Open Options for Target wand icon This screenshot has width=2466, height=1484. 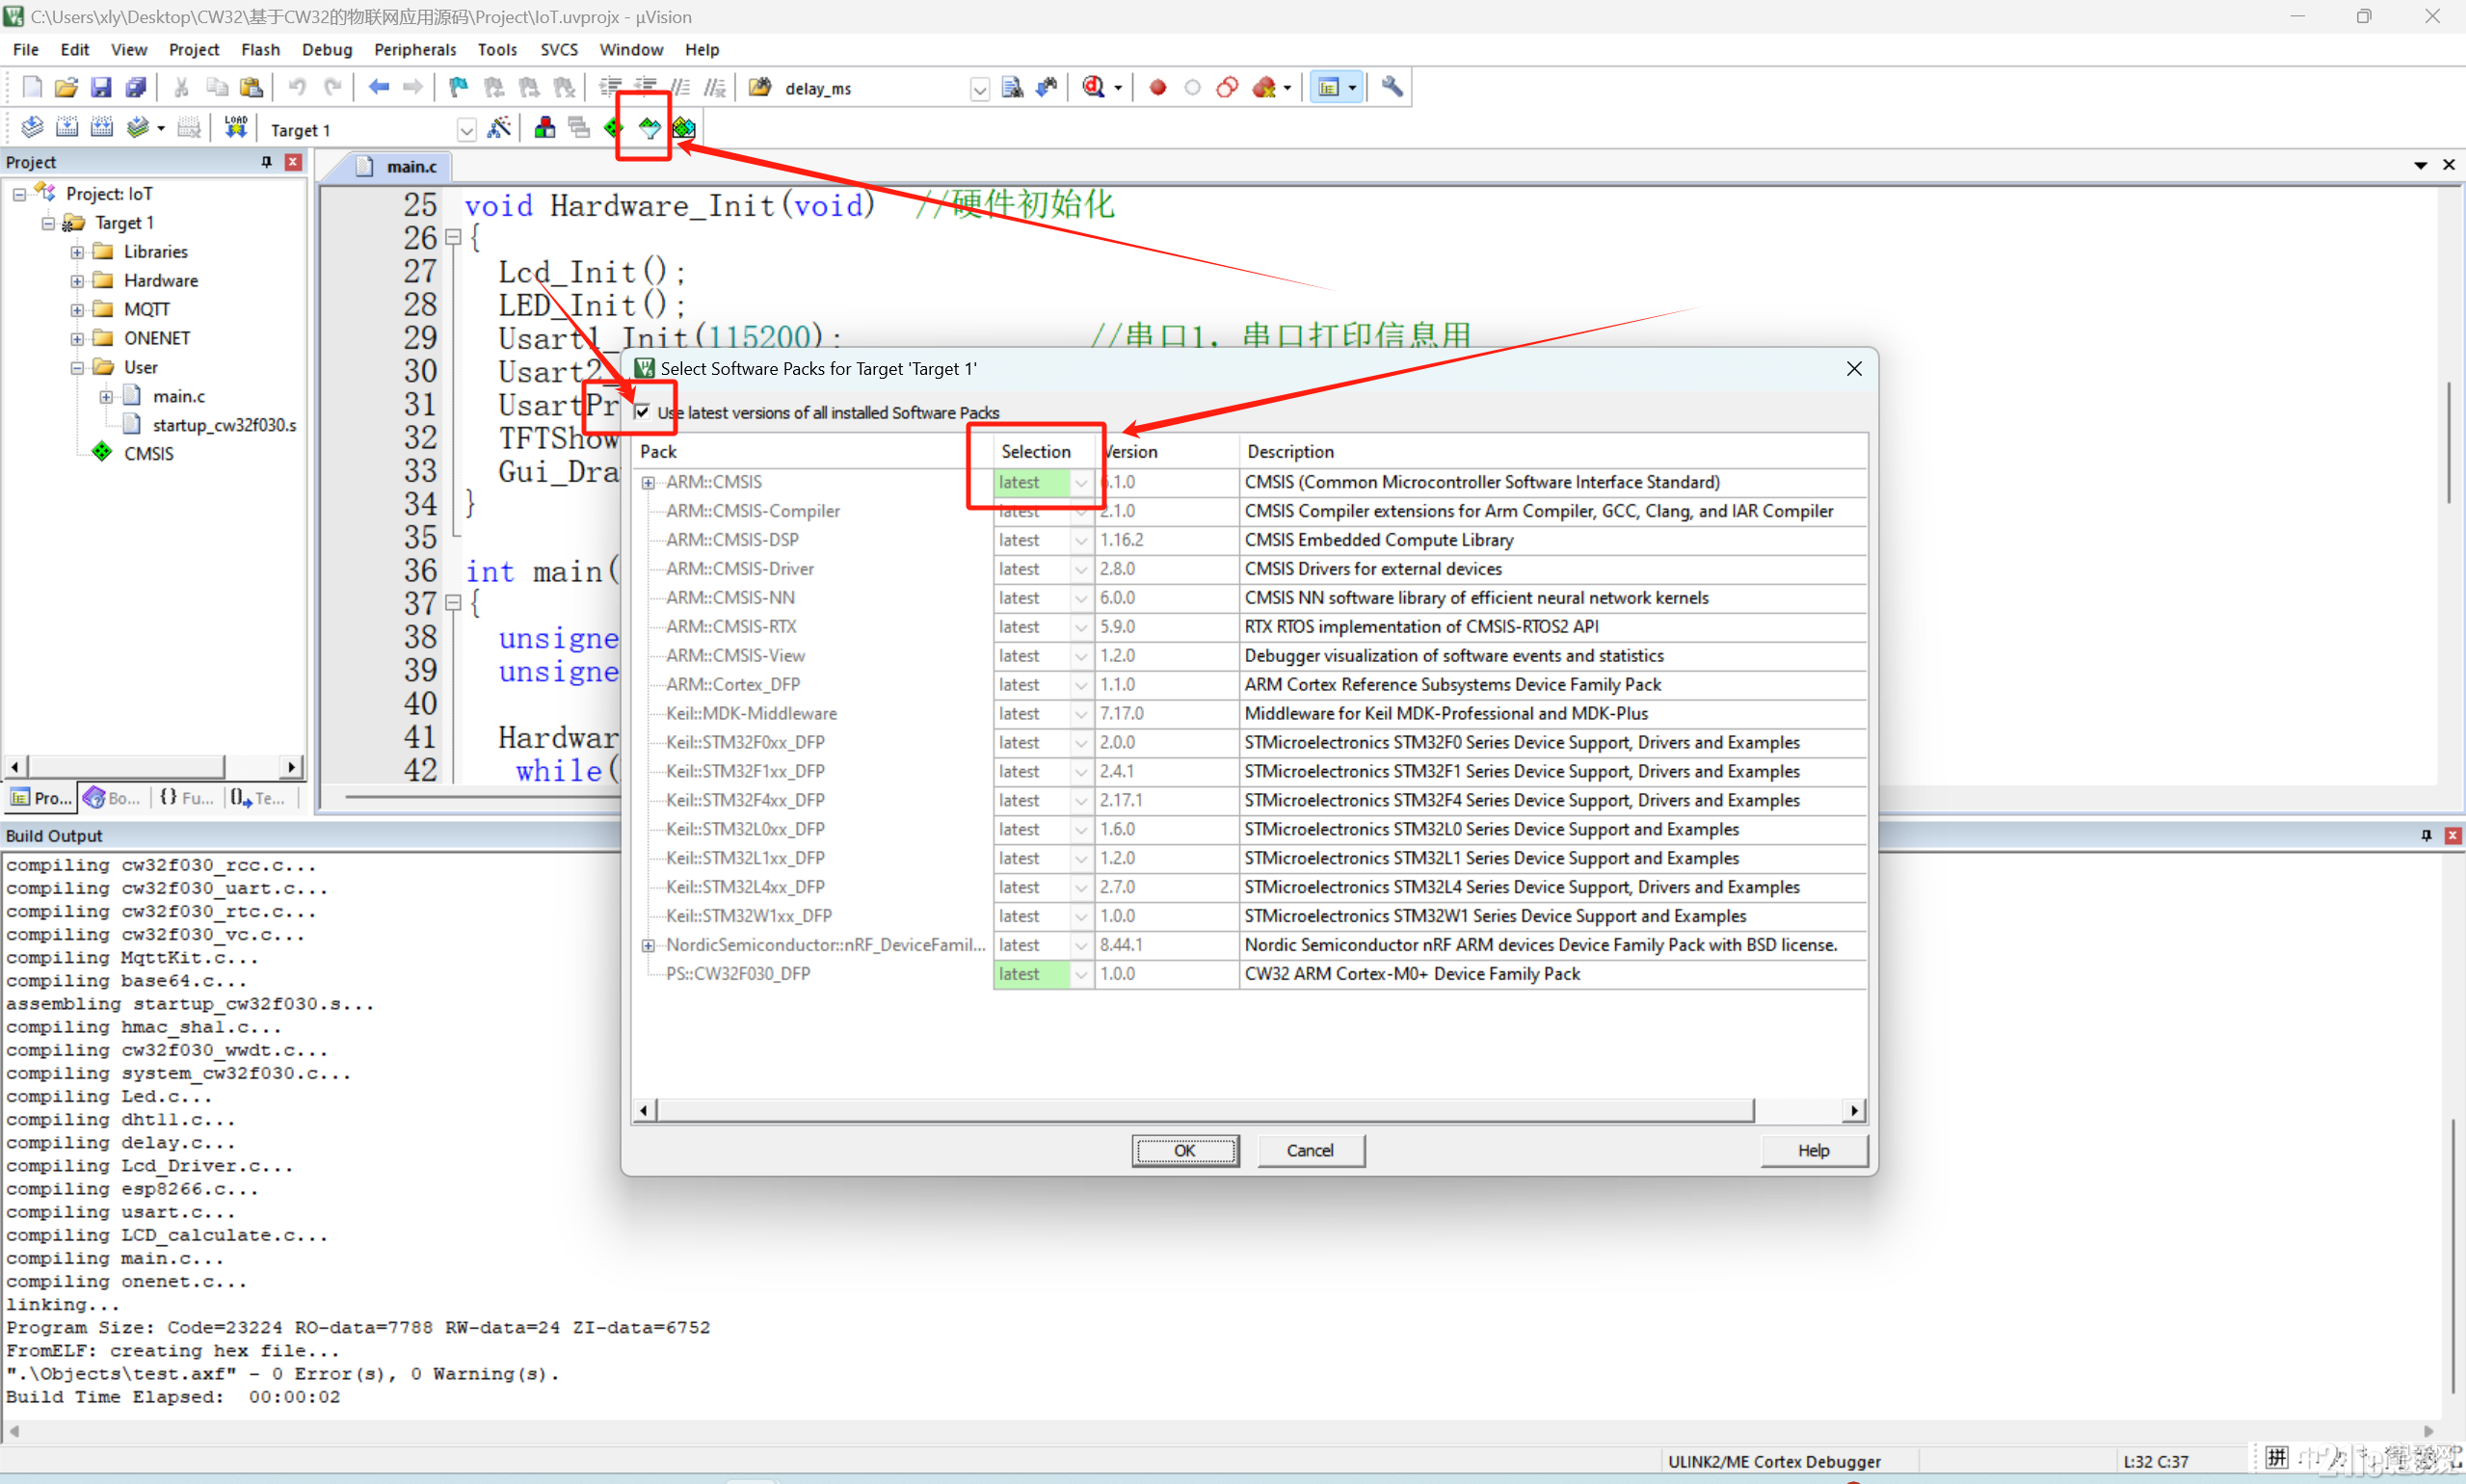tap(498, 128)
